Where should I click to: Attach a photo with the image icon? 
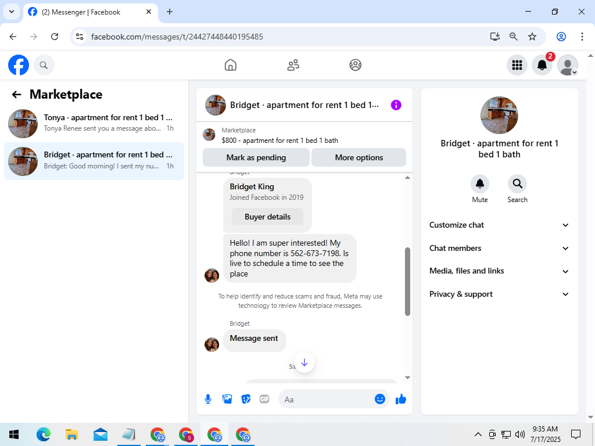227,399
